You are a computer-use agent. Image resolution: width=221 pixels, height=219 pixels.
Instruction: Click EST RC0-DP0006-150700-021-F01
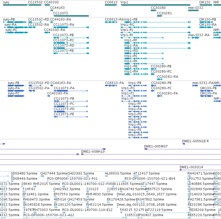[72, 179]
